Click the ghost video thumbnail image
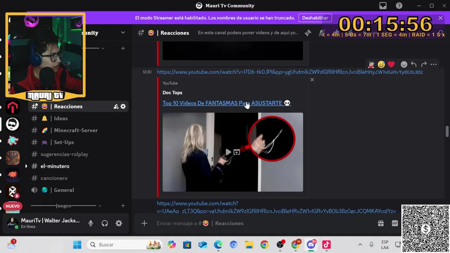This screenshot has width=450, height=253. (x=233, y=152)
